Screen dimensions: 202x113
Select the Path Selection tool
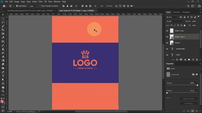click(x=3, y=79)
